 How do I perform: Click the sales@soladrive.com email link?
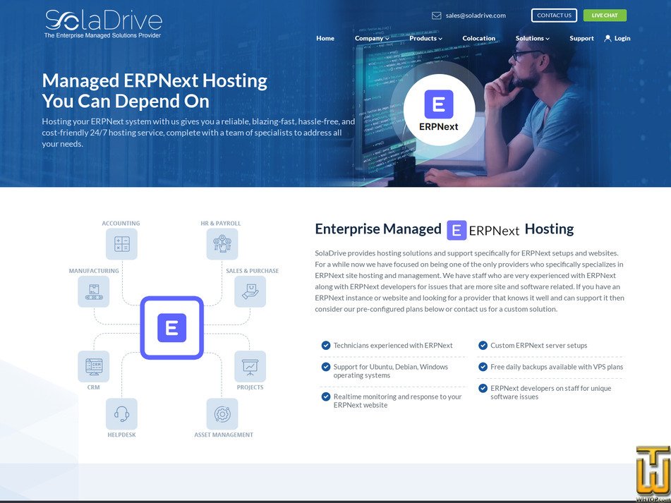pos(476,16)
